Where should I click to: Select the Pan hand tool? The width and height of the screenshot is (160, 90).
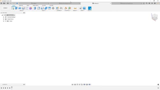point(77,84)
